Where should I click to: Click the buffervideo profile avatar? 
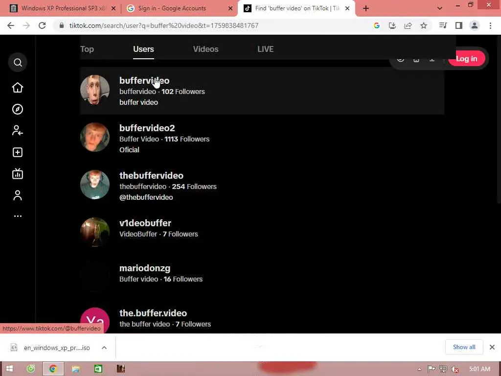tap(95, 90)
